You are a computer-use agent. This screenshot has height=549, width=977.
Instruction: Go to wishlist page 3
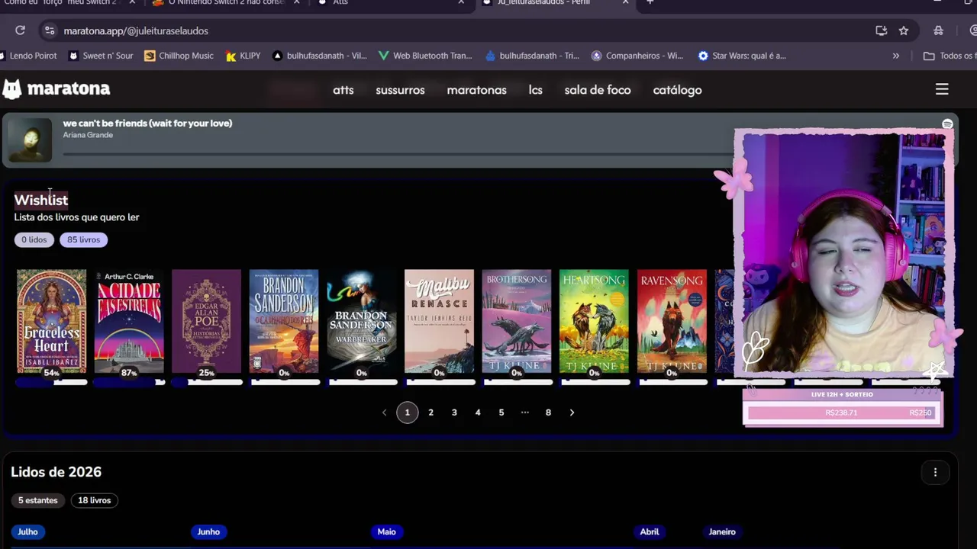point(454,413)
